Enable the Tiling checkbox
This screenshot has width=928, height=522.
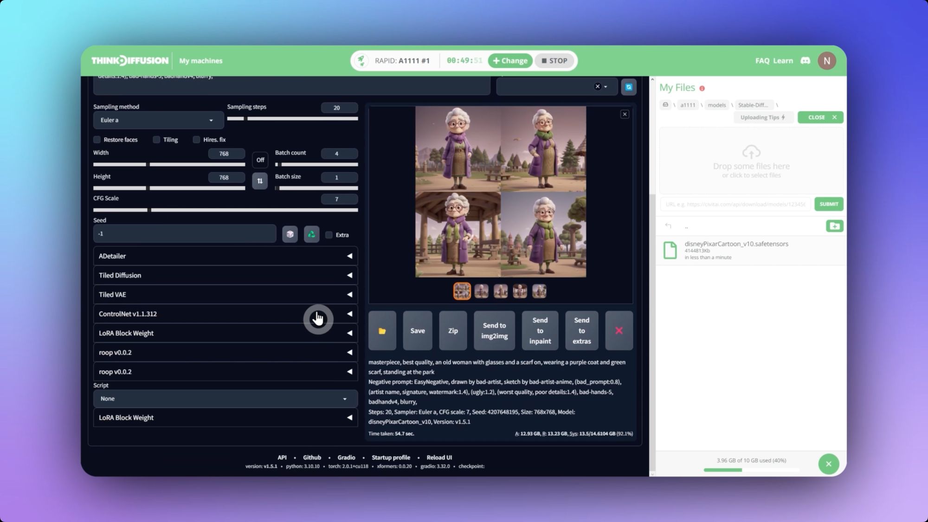point(156,140)
